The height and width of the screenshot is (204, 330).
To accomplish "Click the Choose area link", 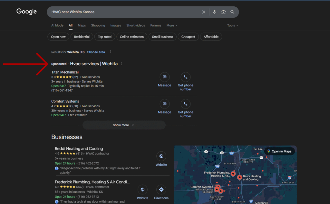I will [x=96, y=52].
